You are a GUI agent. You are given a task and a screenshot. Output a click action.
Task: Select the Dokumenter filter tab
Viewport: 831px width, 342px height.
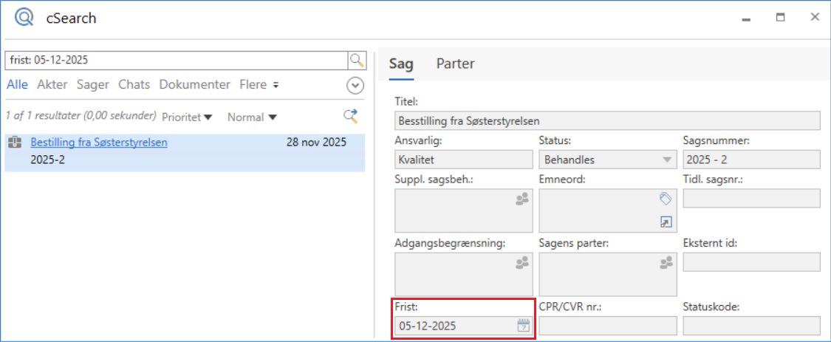click(195, 84)
